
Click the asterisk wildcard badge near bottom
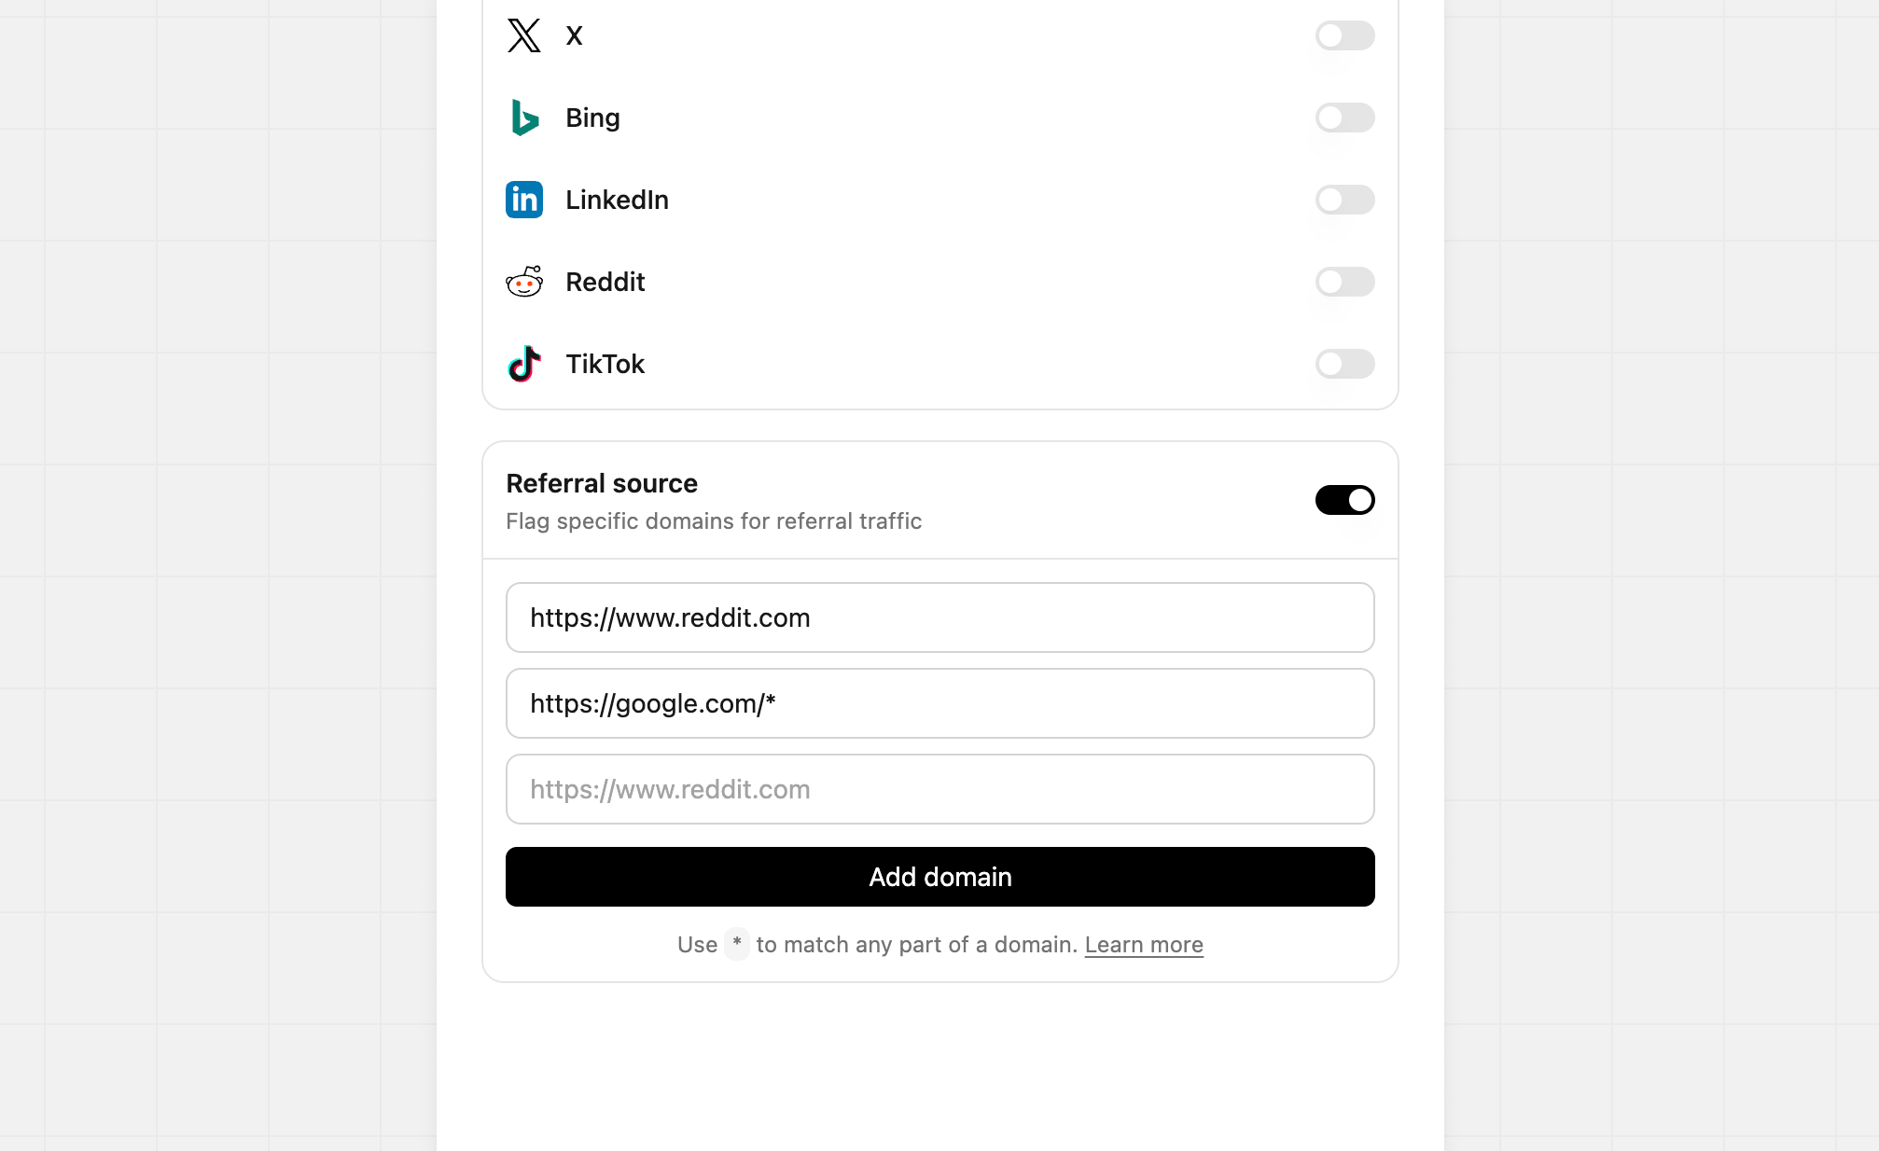pyautogui.click(x=737, y=944)
